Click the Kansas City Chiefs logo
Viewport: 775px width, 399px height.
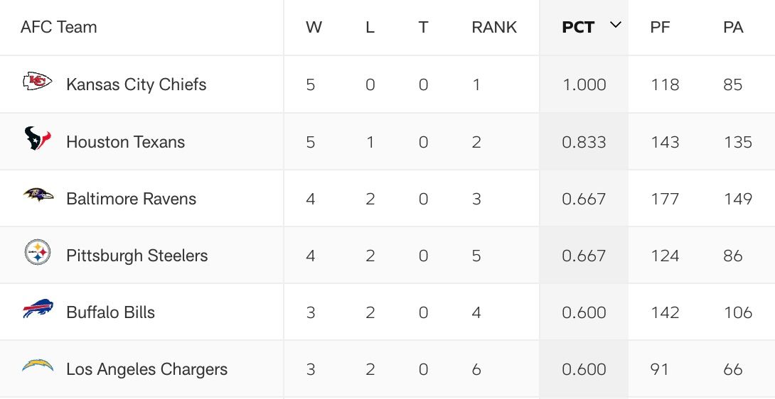pos(38,82)
